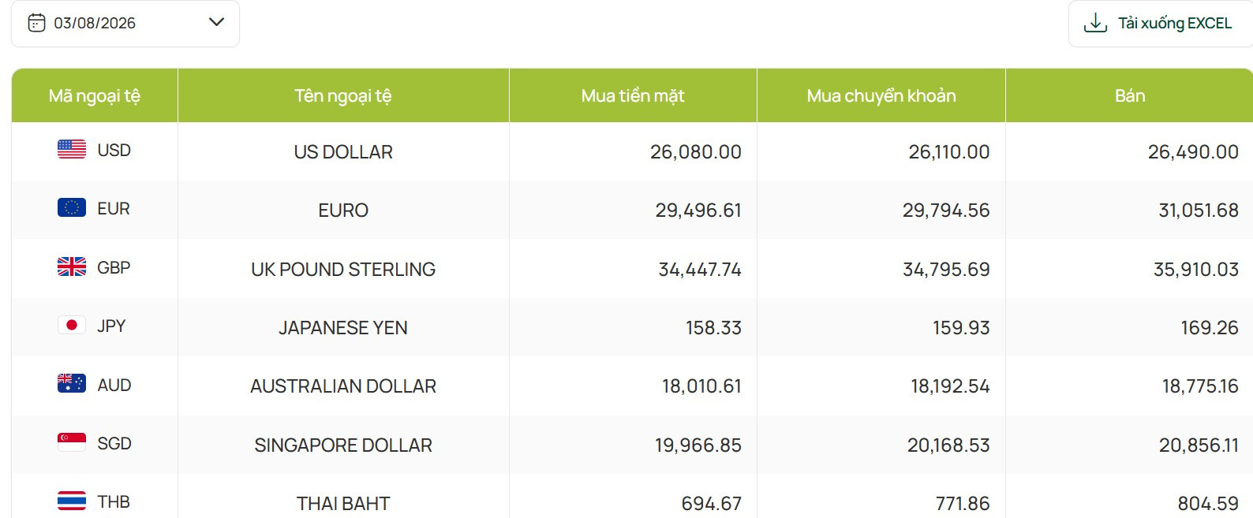Download rates via Tải xuống EXCEL button

coord(1161,24)
